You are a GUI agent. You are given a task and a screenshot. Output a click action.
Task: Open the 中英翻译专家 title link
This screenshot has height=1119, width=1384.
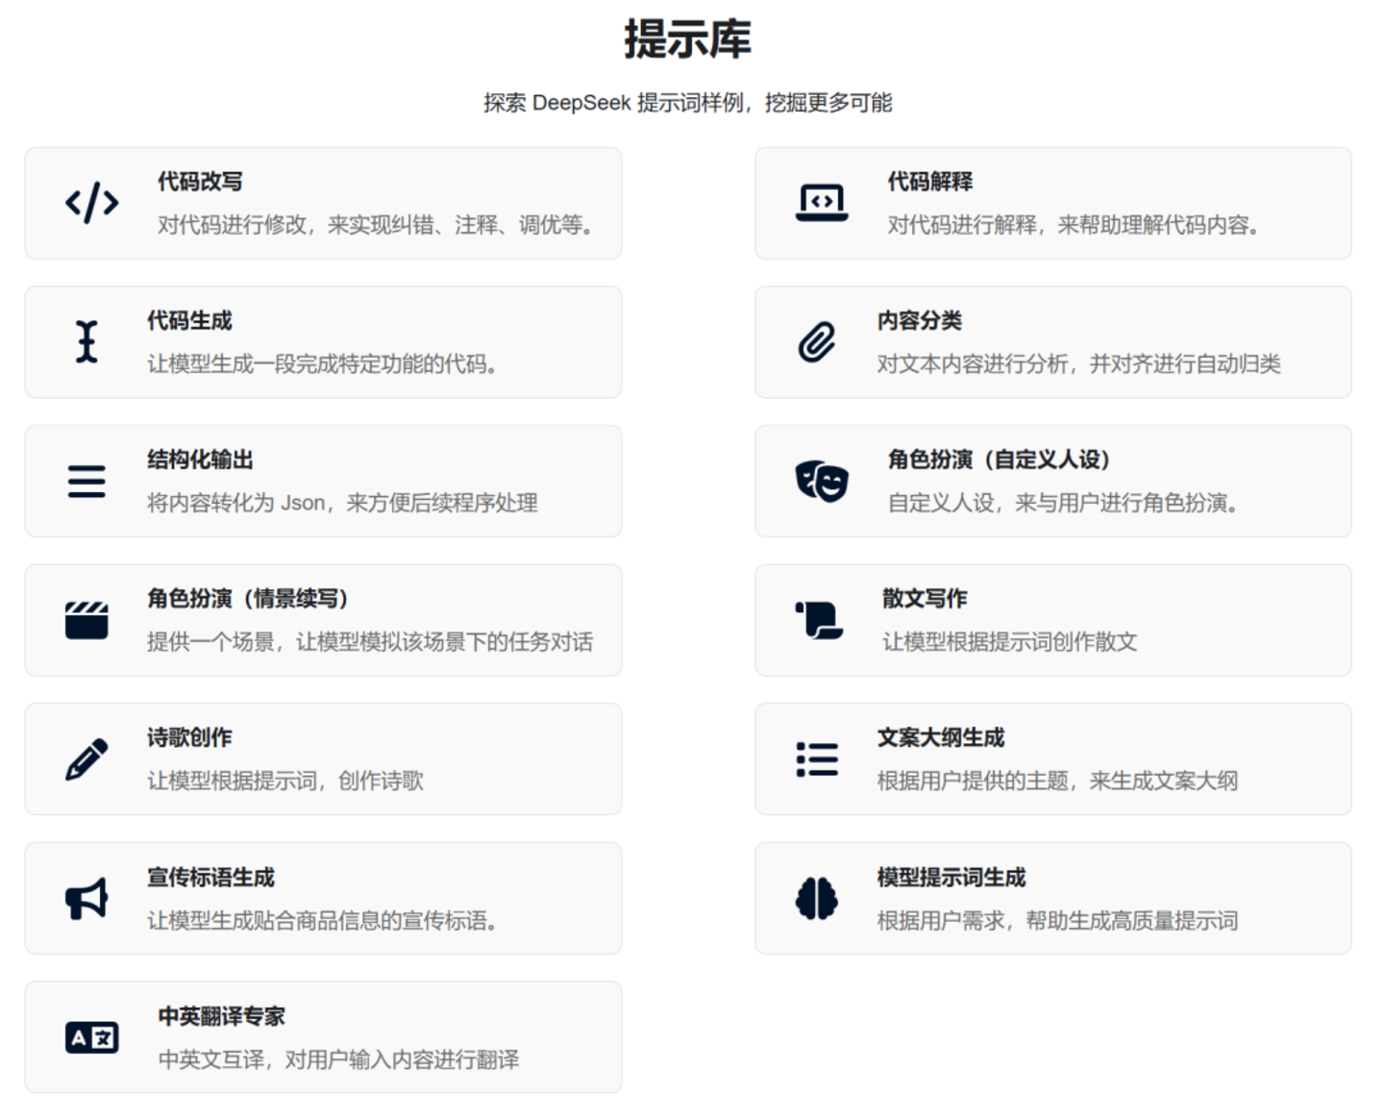tap(221, 1016)
